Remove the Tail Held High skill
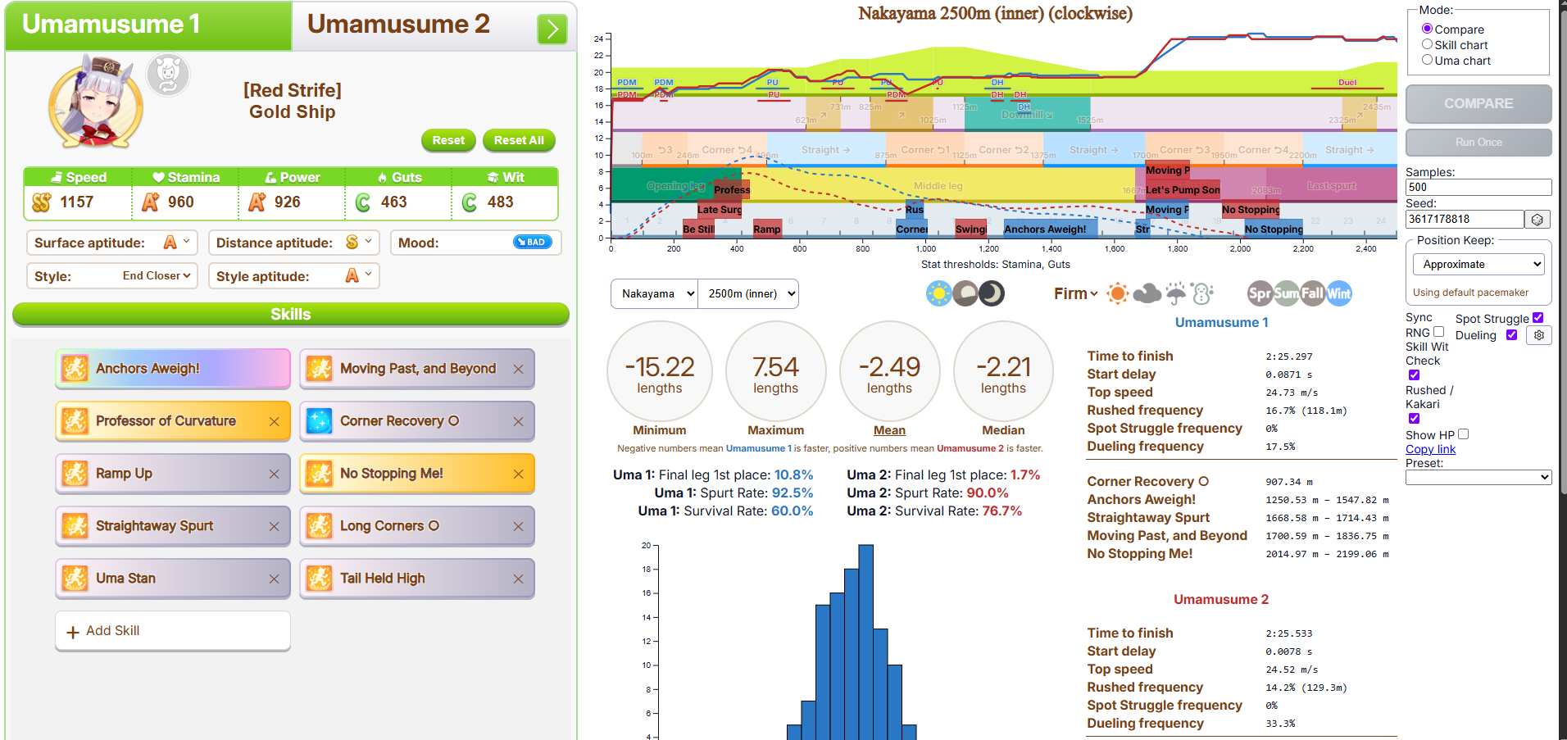This screenshot has width=1567, height=740. click(x=518, y=579)
